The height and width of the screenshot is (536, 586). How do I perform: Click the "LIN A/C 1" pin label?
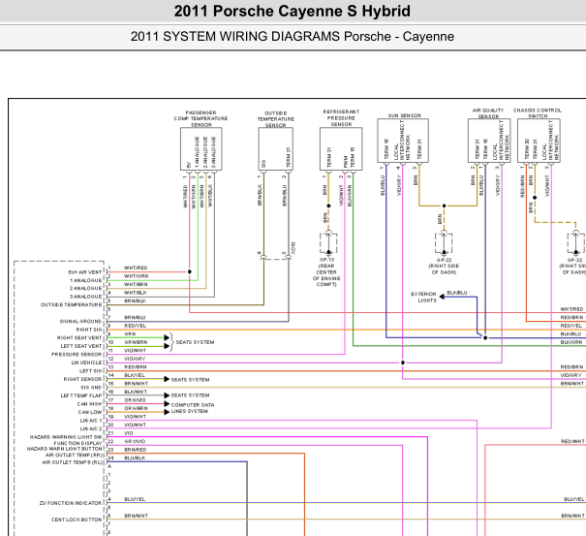coord(91,421)
